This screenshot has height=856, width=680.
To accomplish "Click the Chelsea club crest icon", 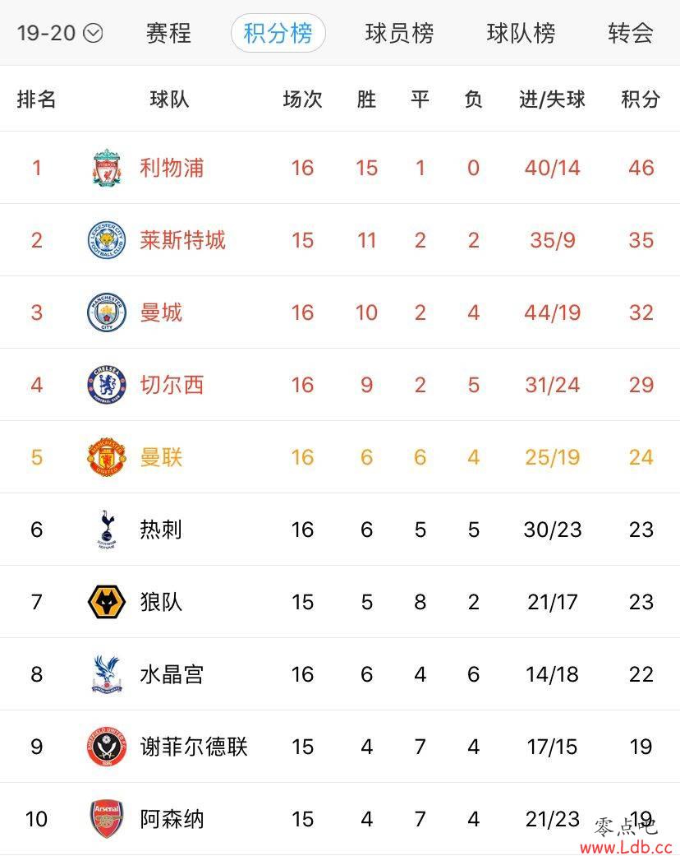I will tap(107, 385).
